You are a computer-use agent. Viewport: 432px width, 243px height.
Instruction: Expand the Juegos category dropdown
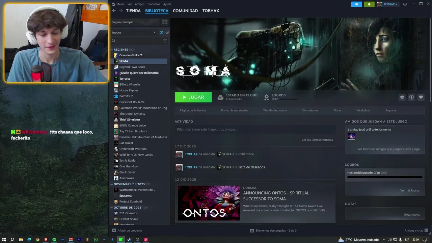(x=155, y=32)
